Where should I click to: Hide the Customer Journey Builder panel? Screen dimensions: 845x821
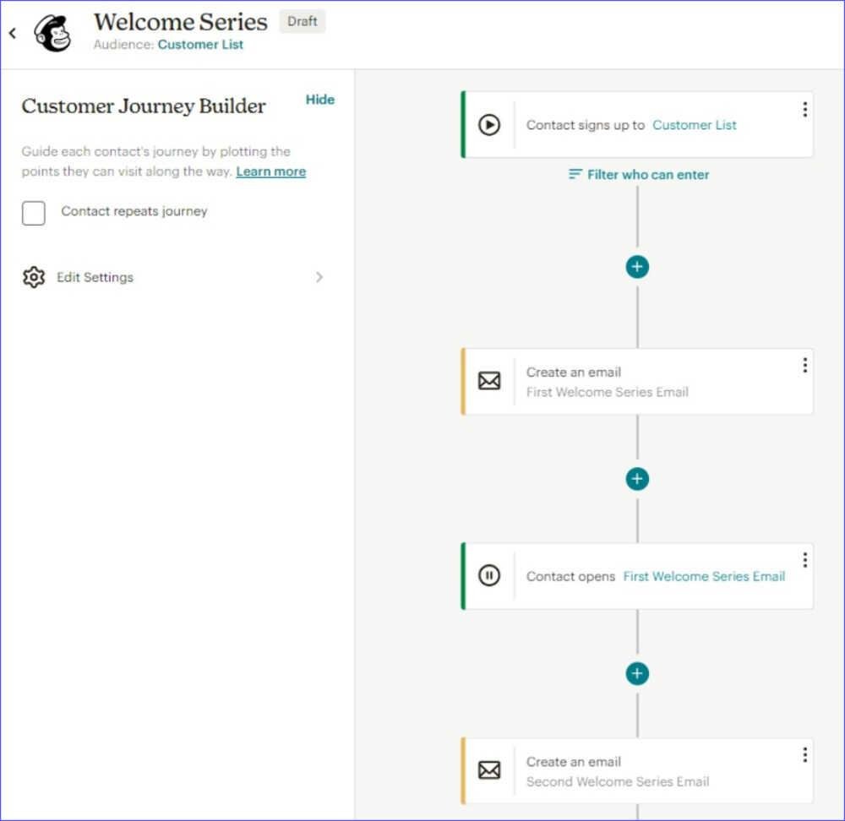[319, 99]
